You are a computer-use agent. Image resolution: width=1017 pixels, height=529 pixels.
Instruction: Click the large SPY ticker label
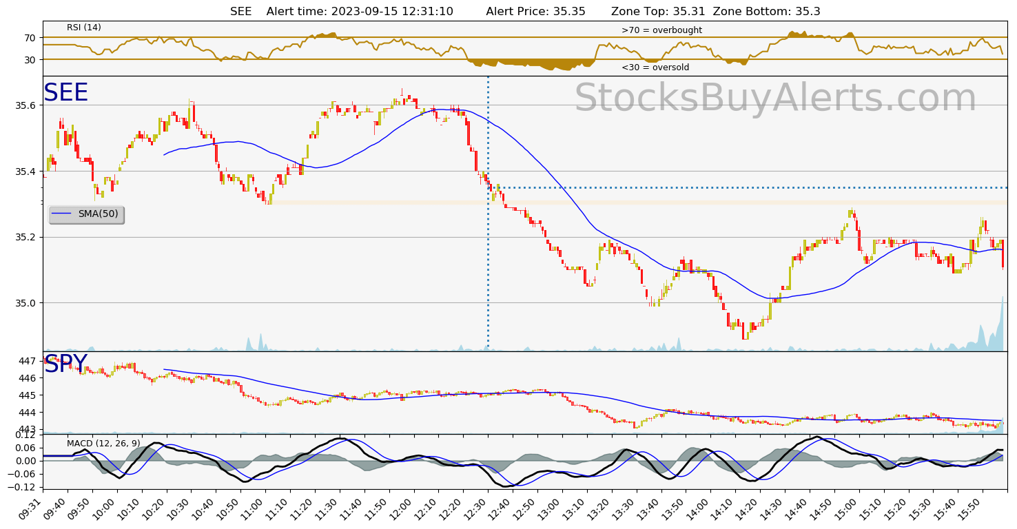pos(66,364)
